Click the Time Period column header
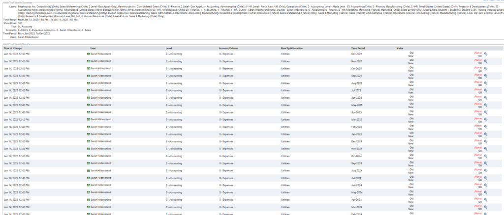Viewport: 504px width, 215px height. (358, 48)
